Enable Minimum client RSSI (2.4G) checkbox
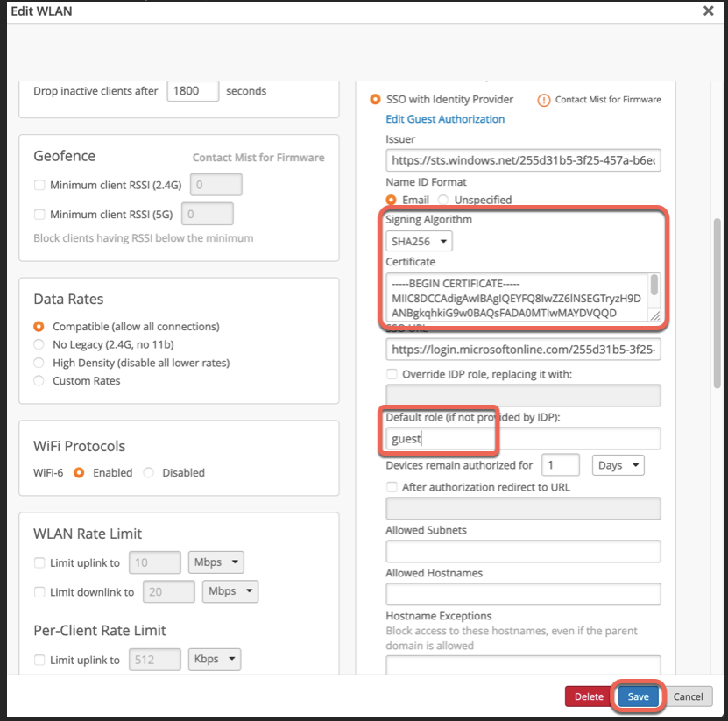Viewport: 728px width, 721px height. pos(39,185)
